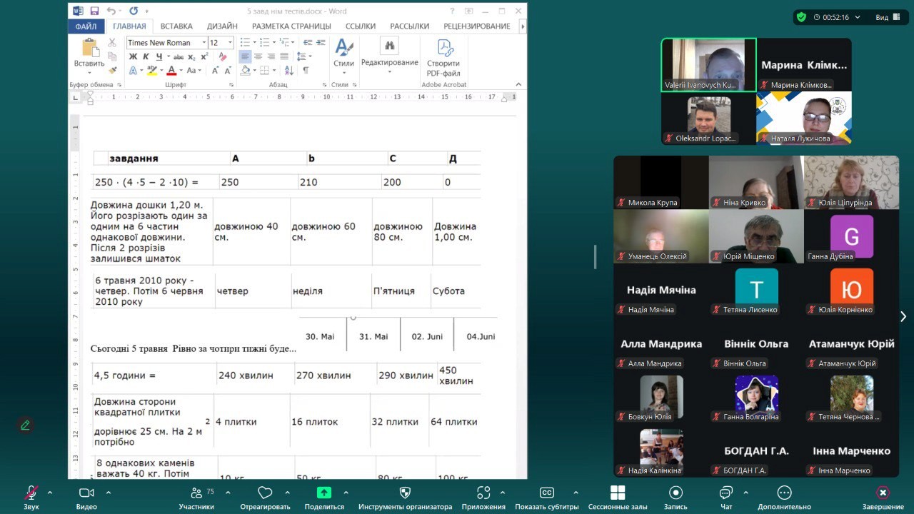Screen dimensions: 914x514
Task: Click the bold Ж formatting button
Action: click(x=132, y=56)
